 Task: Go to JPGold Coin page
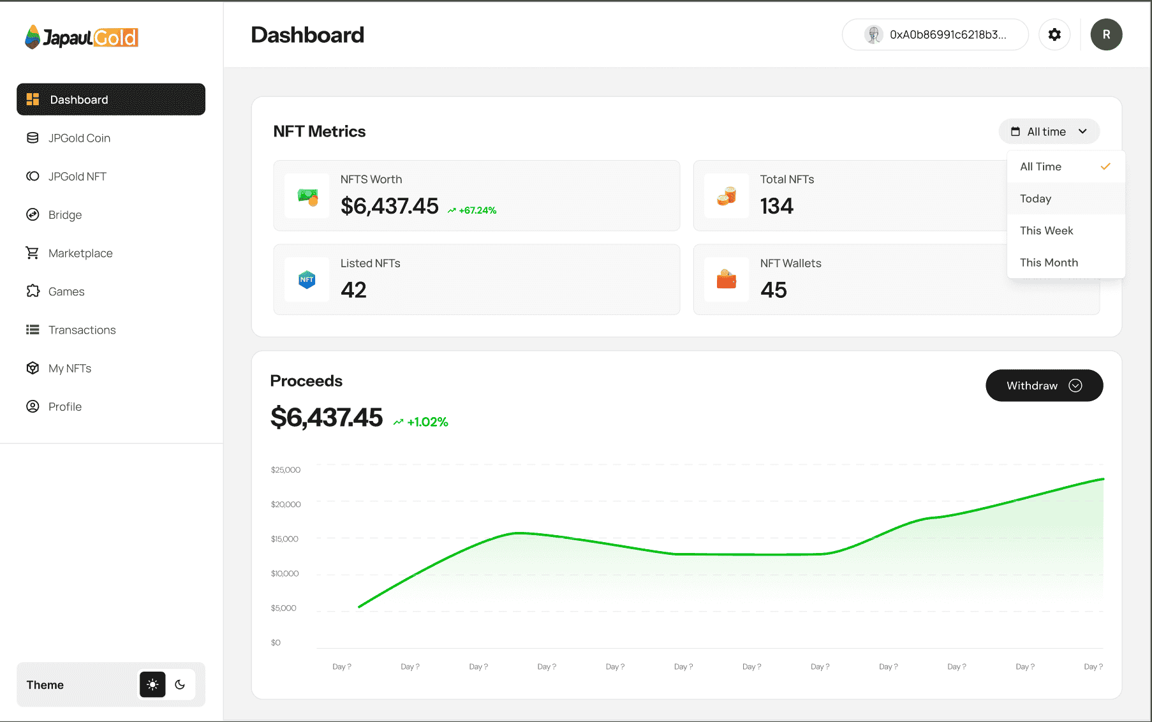tap(111, 138)
